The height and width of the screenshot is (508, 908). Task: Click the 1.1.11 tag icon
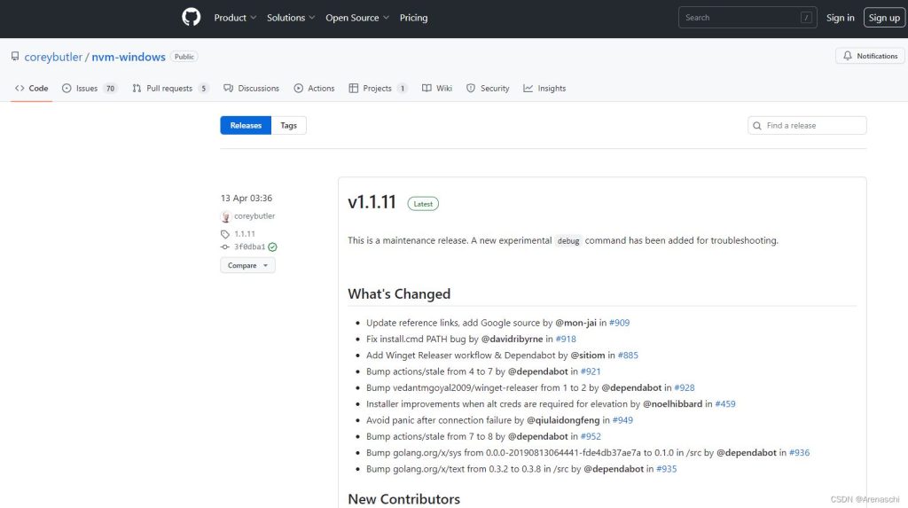pos(225,234)
